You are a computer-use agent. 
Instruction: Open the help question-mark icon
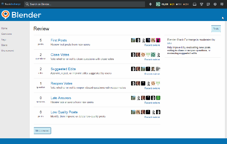tap(215, 4)
